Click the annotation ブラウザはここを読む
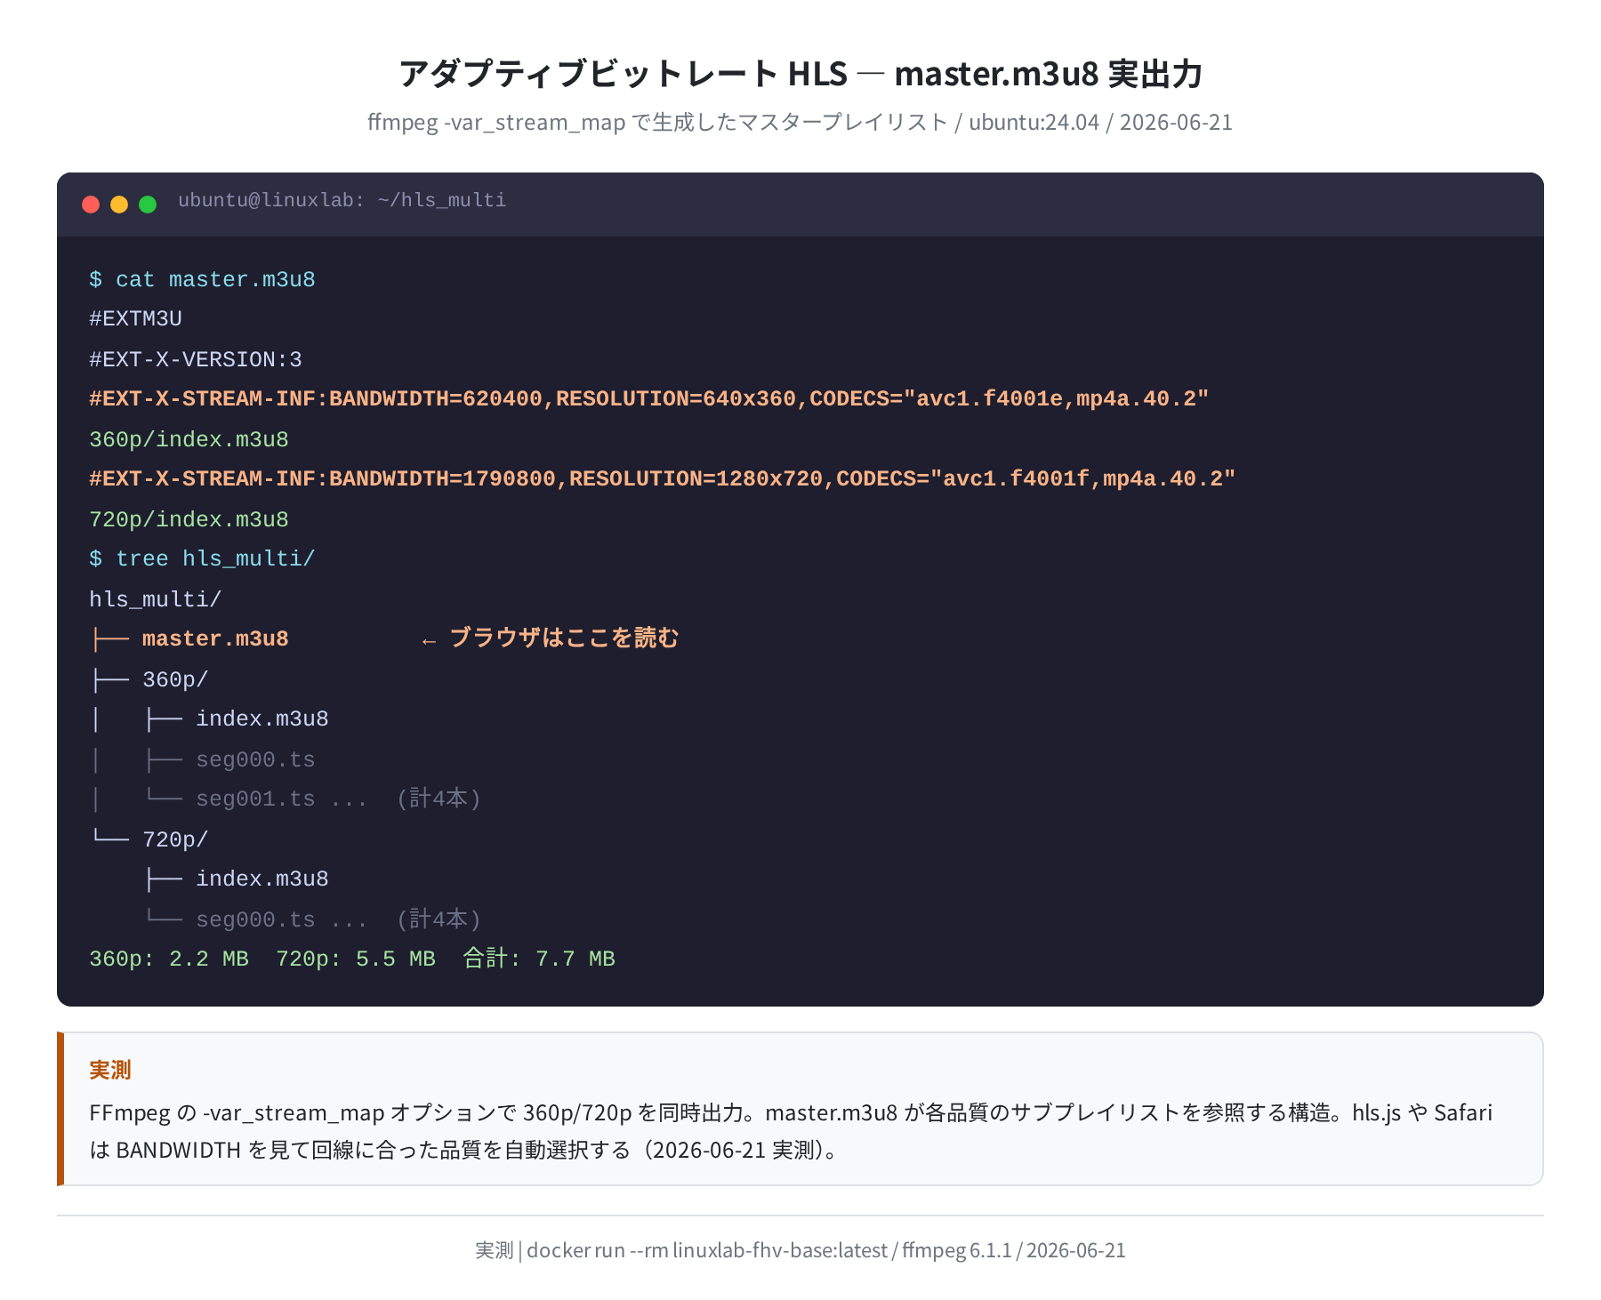 564,638
